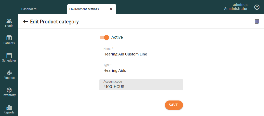This screenshot has width=264, height=116.
Task: Click the Edit Product category heading
Action: click(54, 22)
